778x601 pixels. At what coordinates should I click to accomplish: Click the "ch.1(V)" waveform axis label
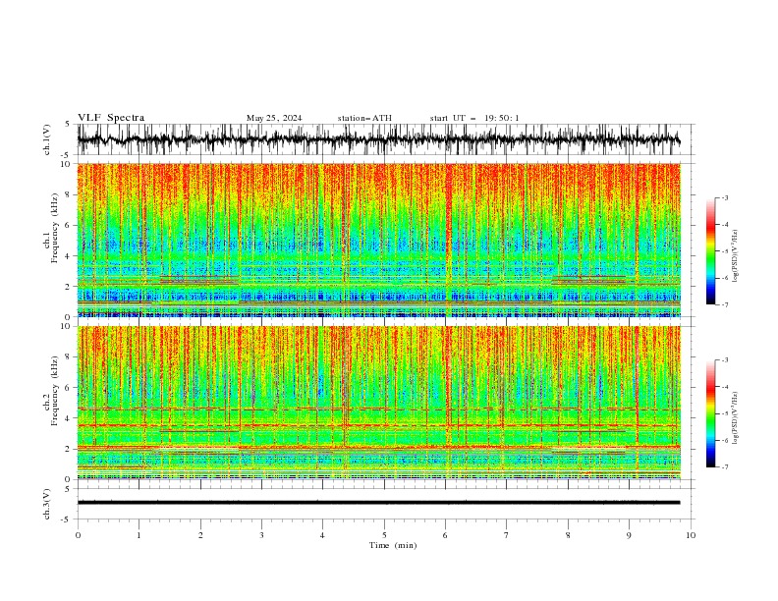47,139
